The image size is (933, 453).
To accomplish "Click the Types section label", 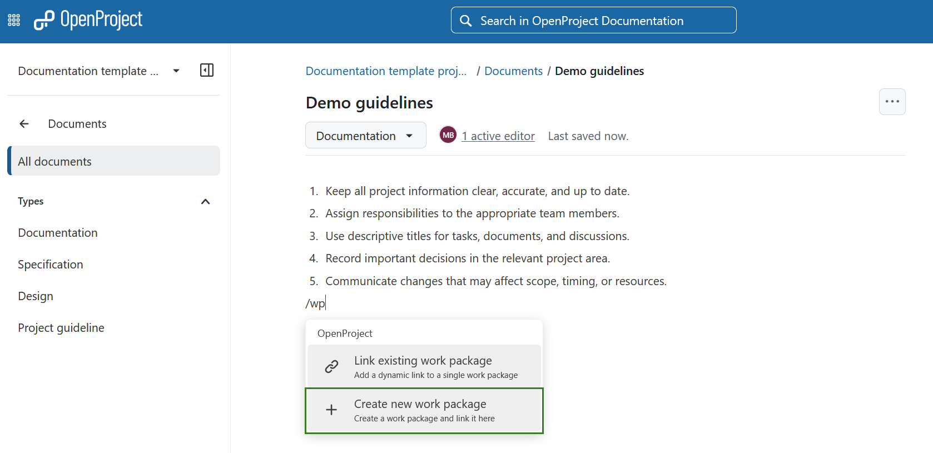I will click(31, 201).
